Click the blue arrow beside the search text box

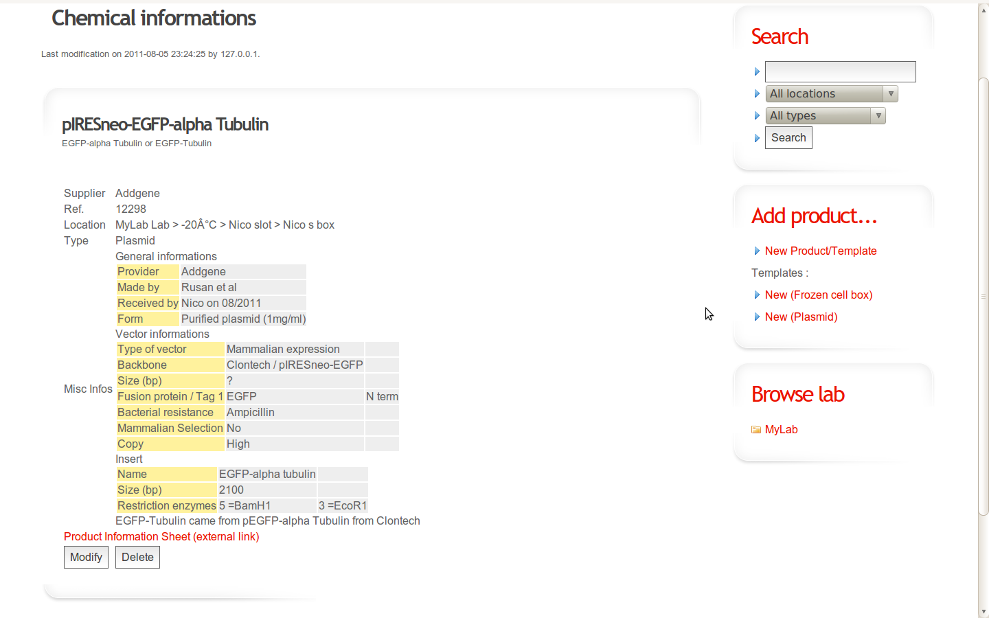(x=757, y=71)
